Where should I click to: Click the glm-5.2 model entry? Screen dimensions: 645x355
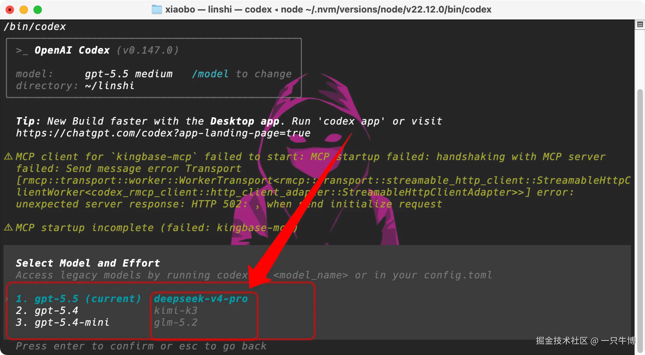click(x=176, y=322)
